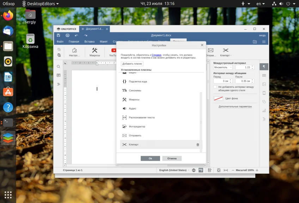Save the document using the save icon
Image resolution: width=299 pixels, height=203 pixels.
[x=59, y=35]
